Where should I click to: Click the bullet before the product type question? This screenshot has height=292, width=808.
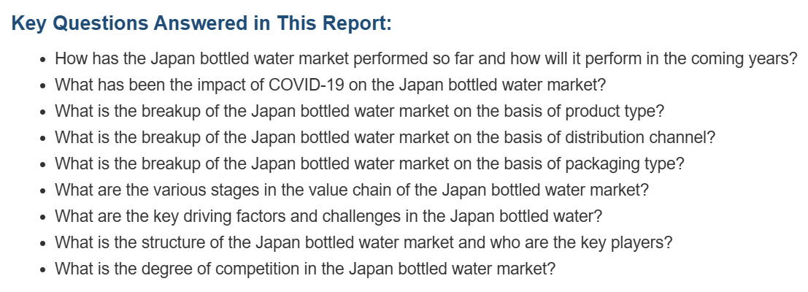(x=44, y=112)
